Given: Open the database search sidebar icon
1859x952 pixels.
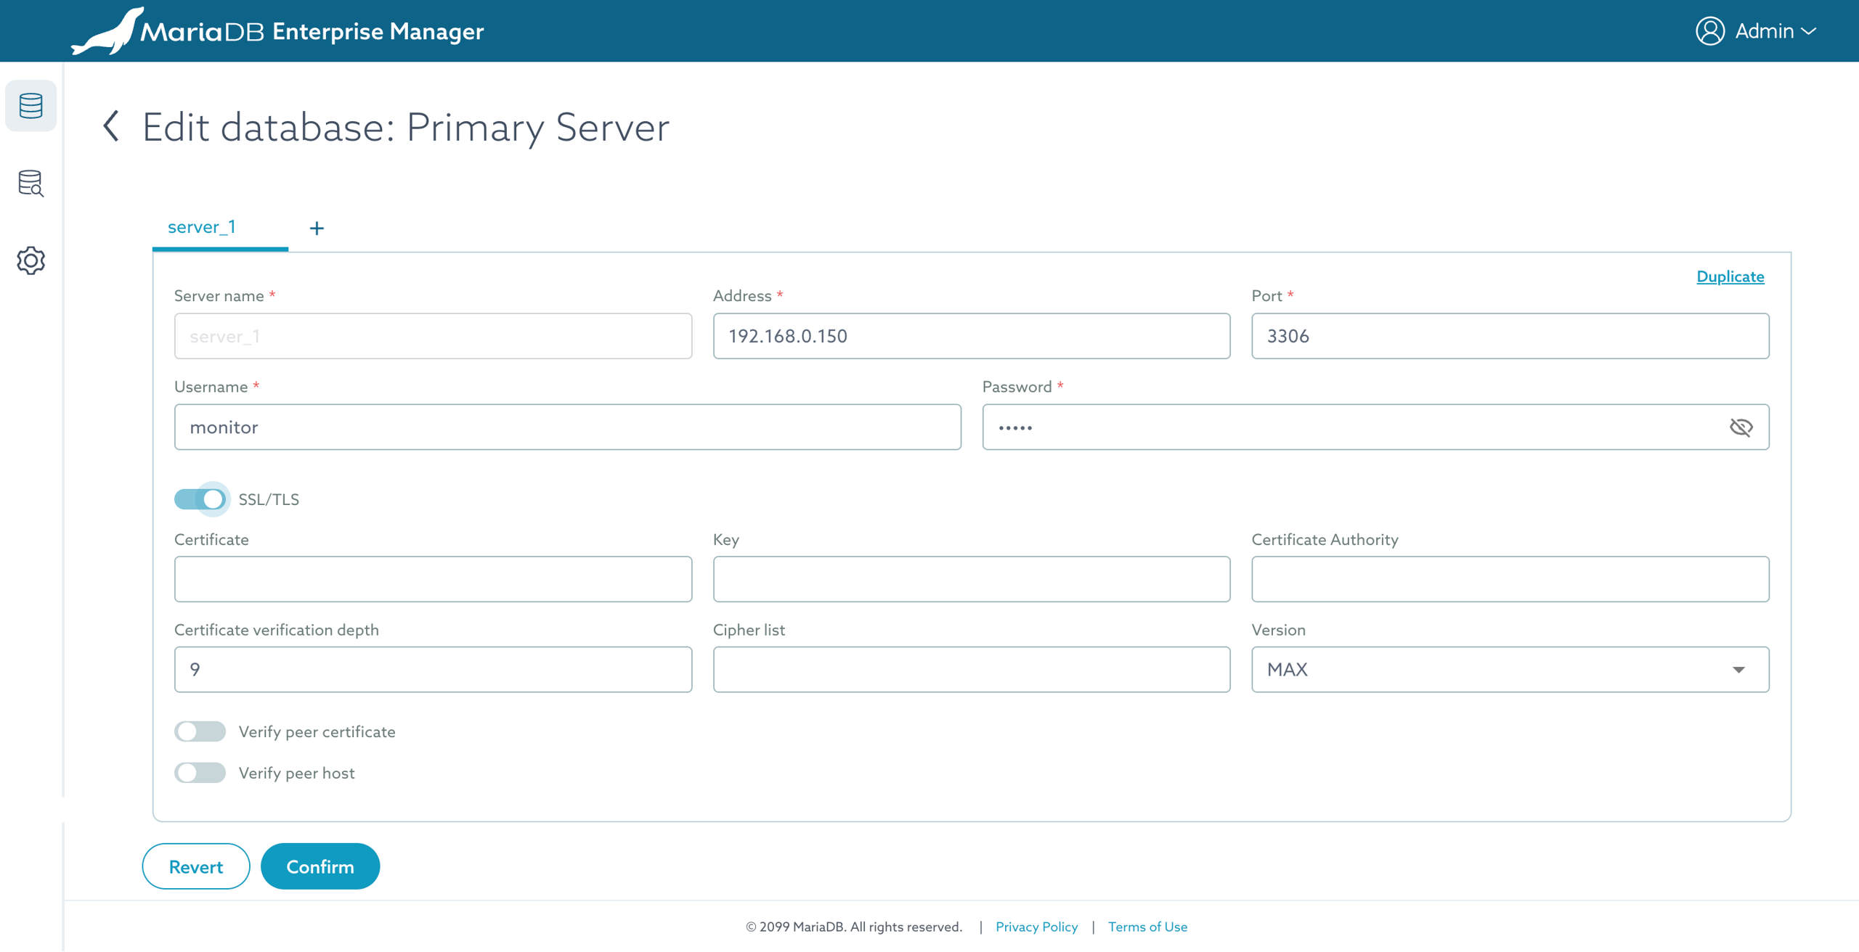Looking at the screenshot, I should point(30,183).
